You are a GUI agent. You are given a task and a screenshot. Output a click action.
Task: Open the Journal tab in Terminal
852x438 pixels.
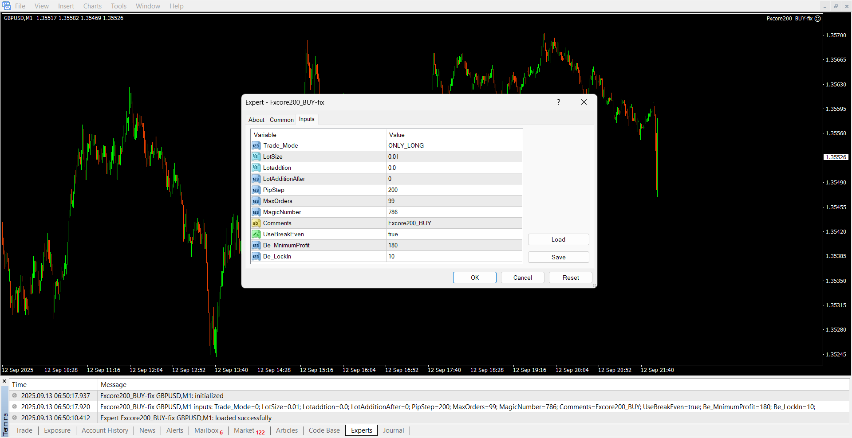point(394,430)
